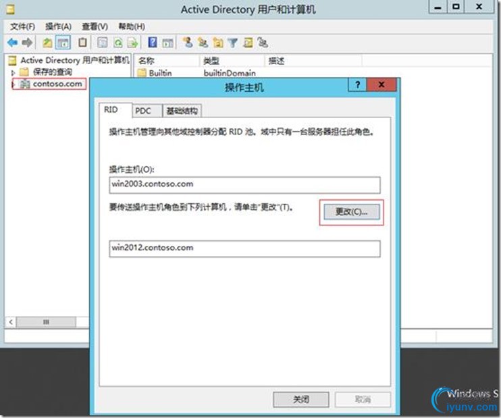The image size is (501, 418).
Task: Click the help question-mark button on 操作主机 dialog
Action: point(358,84)
